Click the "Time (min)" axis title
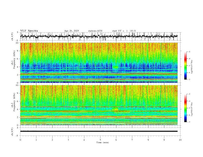The width and height of the screenshot is (203, 157). 103,142
